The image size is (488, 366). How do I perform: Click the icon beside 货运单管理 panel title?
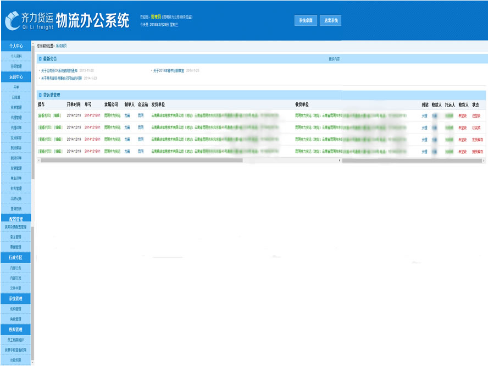(x=40, y=95)
